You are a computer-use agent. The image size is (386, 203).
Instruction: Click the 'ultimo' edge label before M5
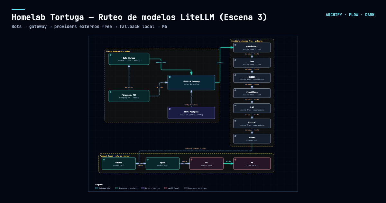click(x=228, y=161)
